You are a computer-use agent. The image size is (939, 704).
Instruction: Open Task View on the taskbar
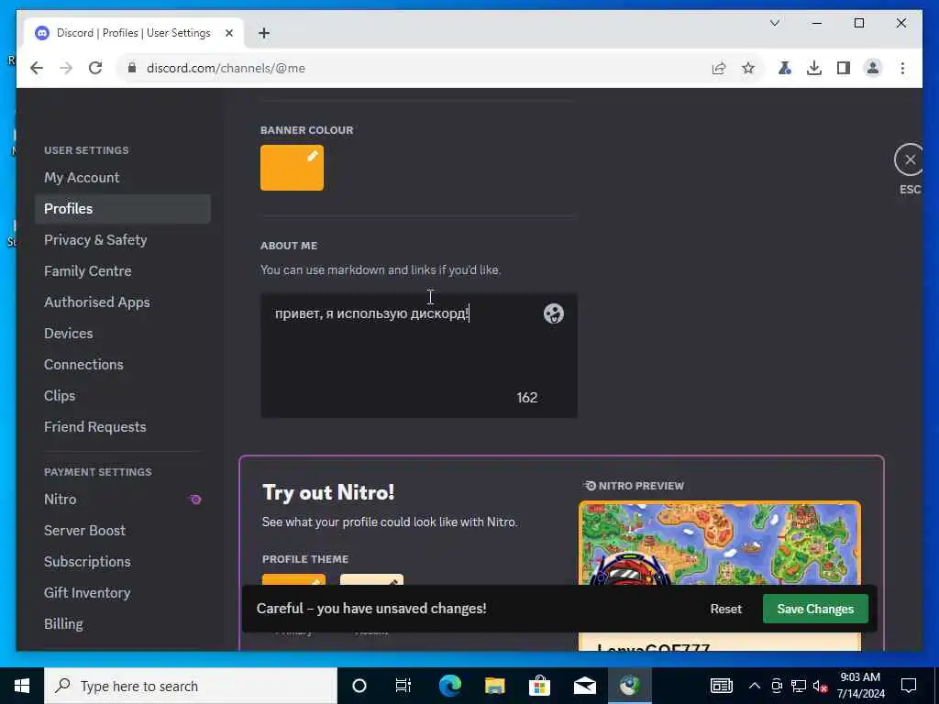(x=403, y=686)
